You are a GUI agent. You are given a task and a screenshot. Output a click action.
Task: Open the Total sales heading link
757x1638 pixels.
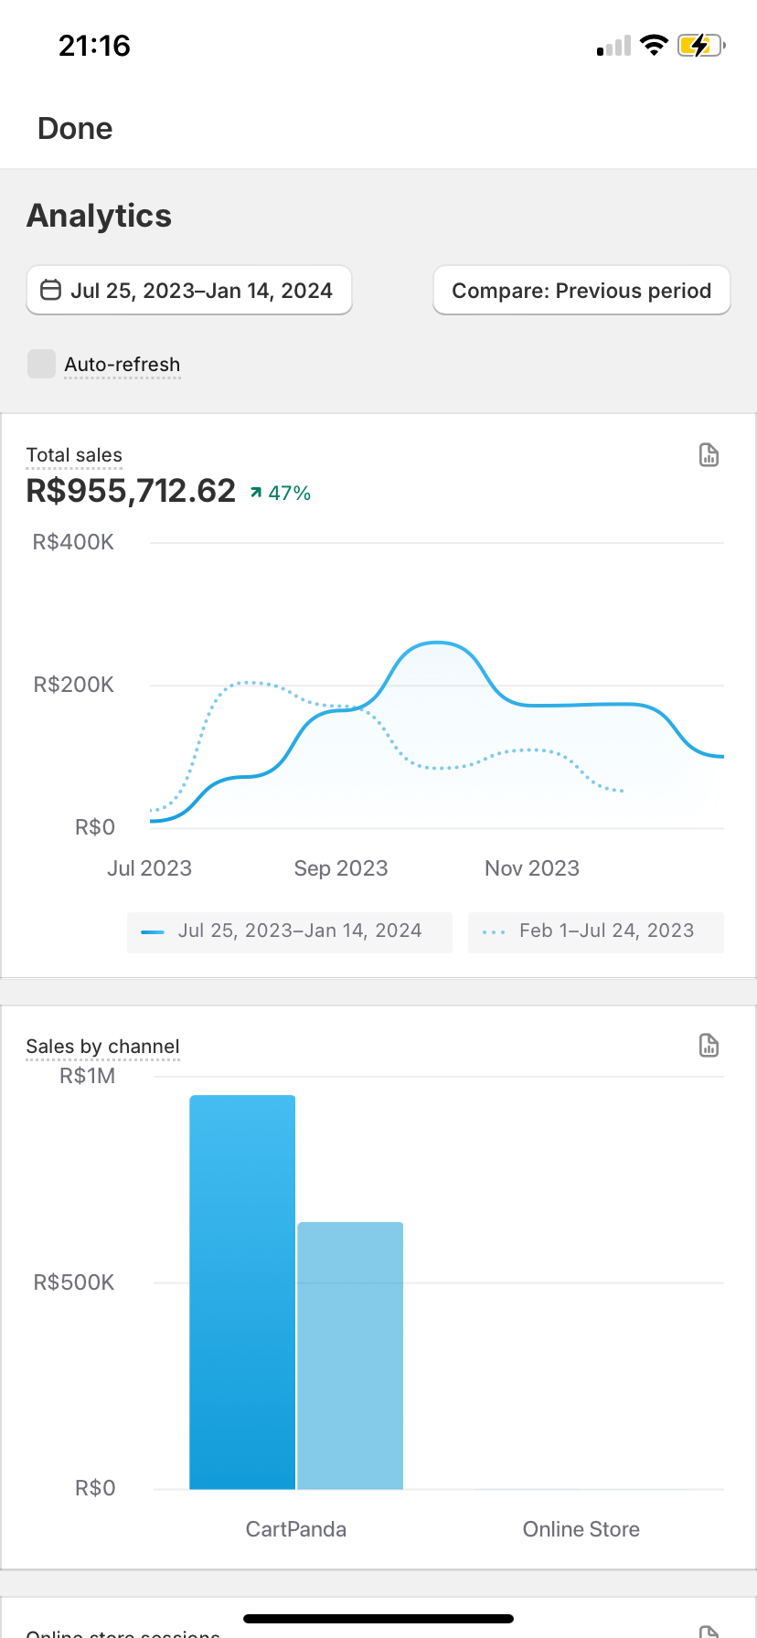point(74,455)
